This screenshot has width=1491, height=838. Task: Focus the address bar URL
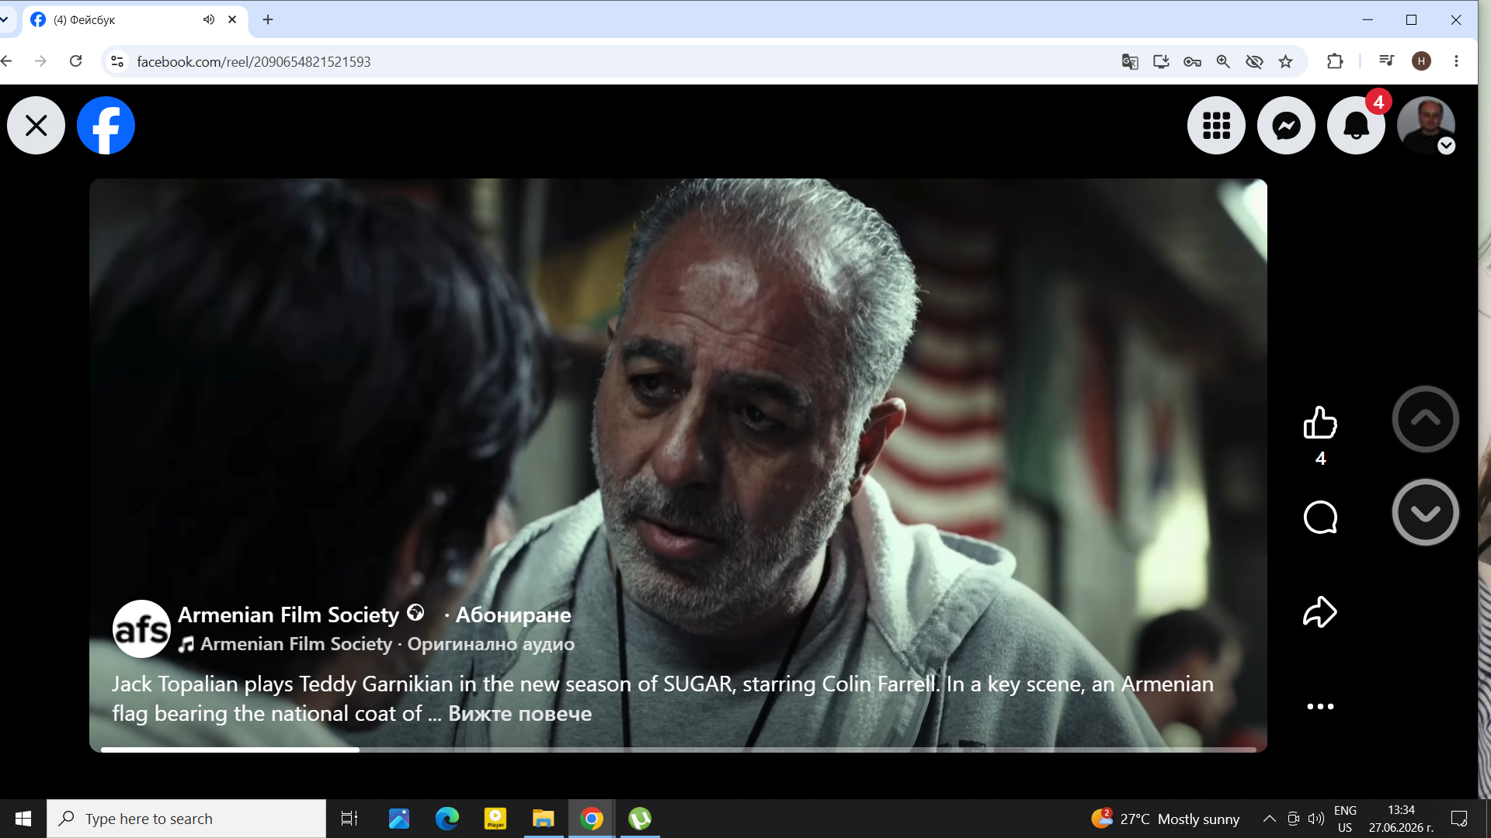tap(253, 61)
